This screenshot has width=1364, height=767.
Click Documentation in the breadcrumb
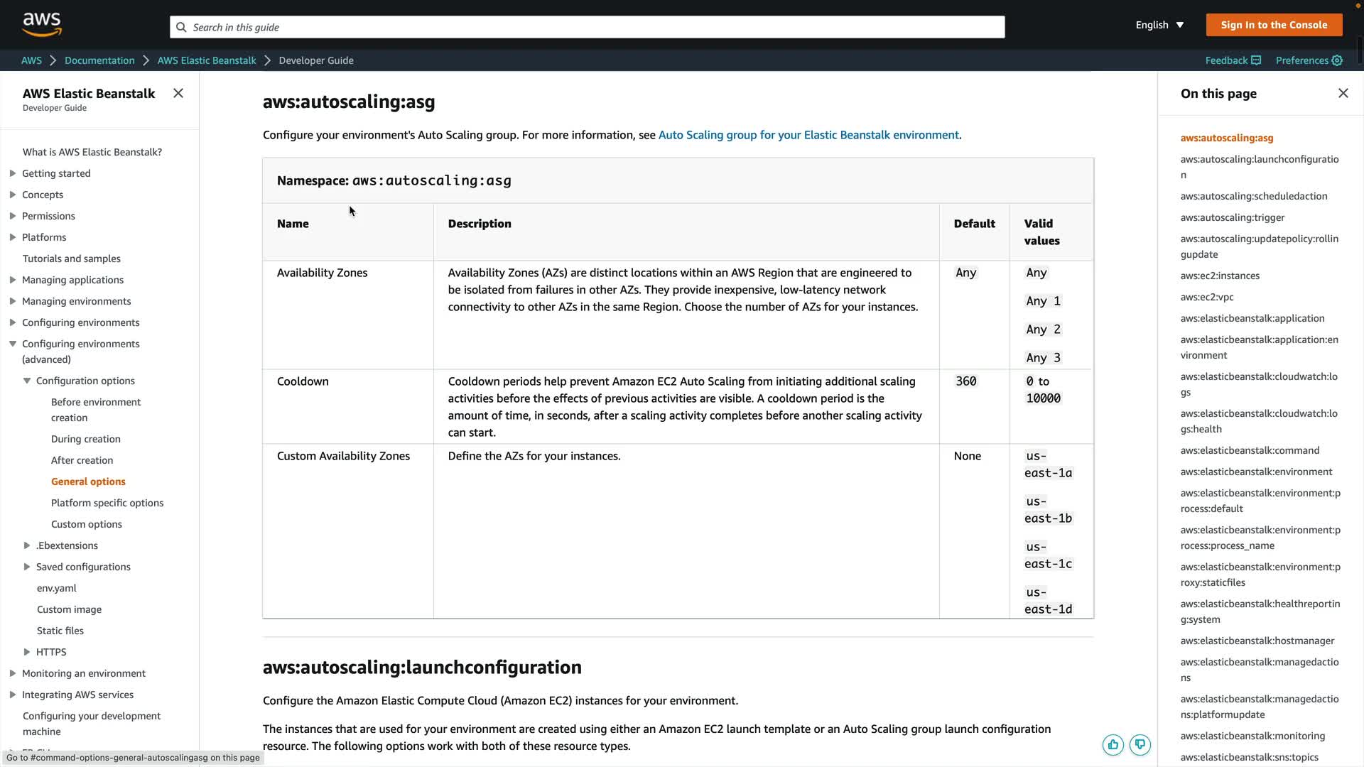pos(99,60)
